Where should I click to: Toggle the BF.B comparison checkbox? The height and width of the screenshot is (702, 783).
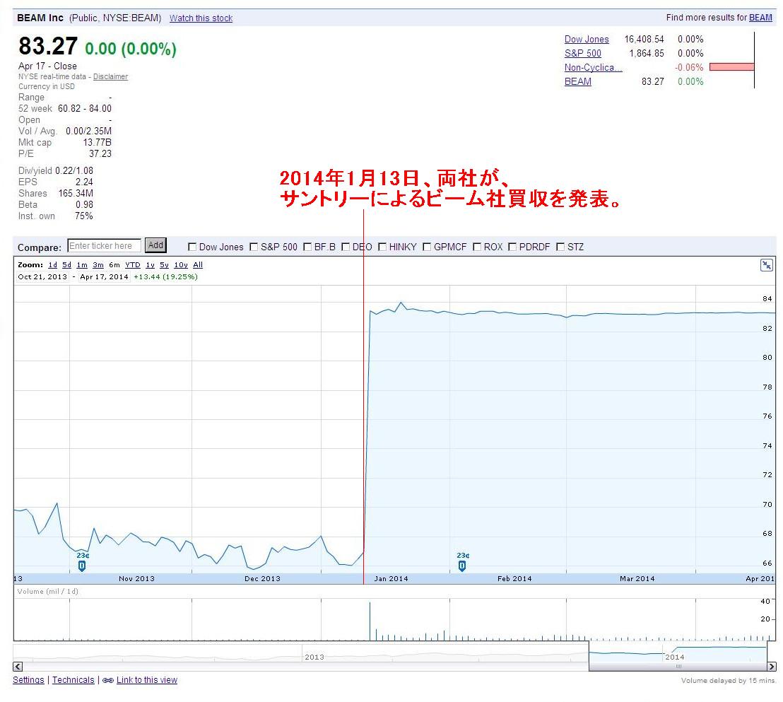click(x=307, y=247)
